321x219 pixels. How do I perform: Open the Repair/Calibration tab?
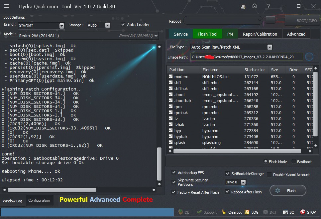[260, 34]
